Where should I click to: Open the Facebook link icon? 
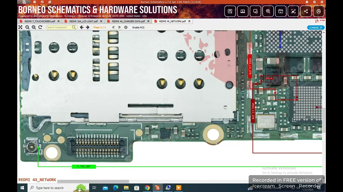pyautogui.click(x=35, y=2)
